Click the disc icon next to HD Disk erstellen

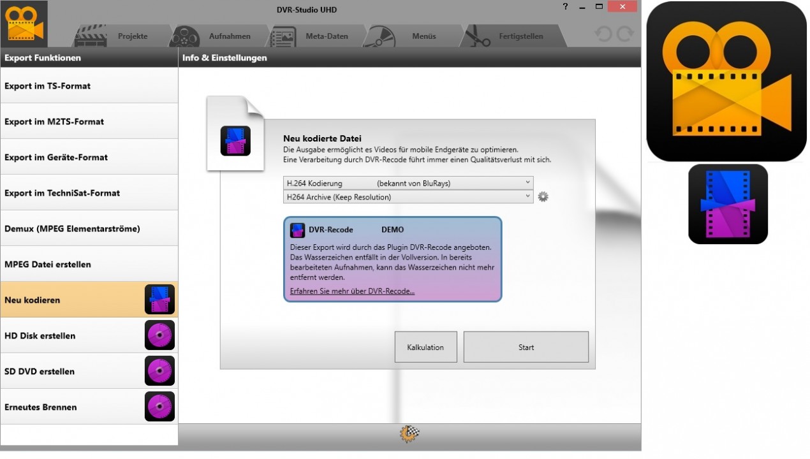click(159, 335)
